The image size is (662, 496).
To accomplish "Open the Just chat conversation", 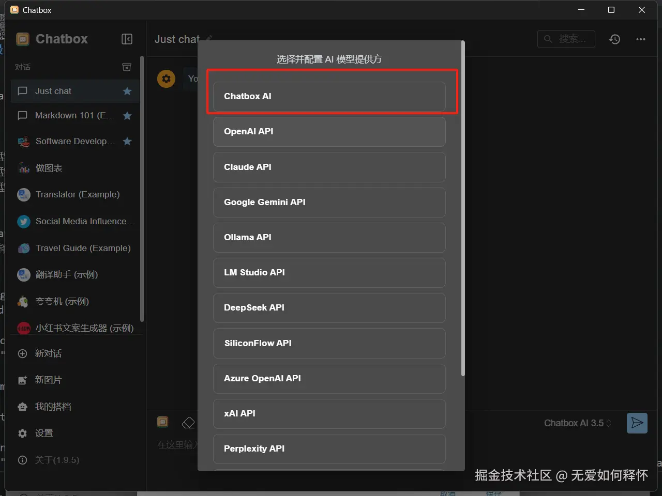I will pos(75,91).
